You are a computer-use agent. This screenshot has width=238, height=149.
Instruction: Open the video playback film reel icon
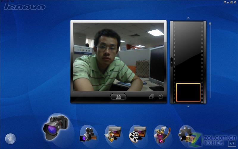pyautogui.click(x=137, y=135)
